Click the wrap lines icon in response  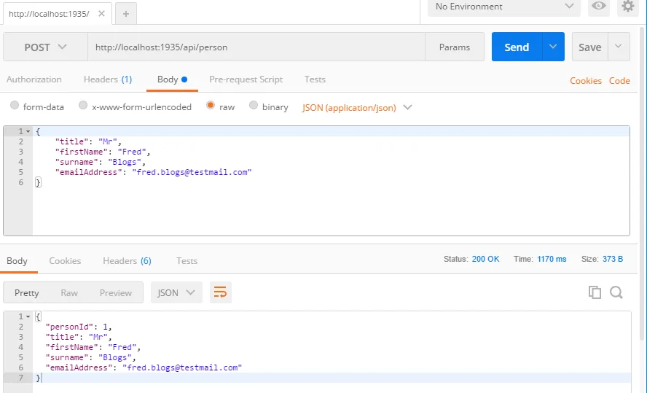pos(220,292)
